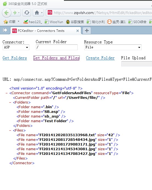The image size is (152, 190).
Task: Collapse the Connector XML node
Action: point(7,93)
